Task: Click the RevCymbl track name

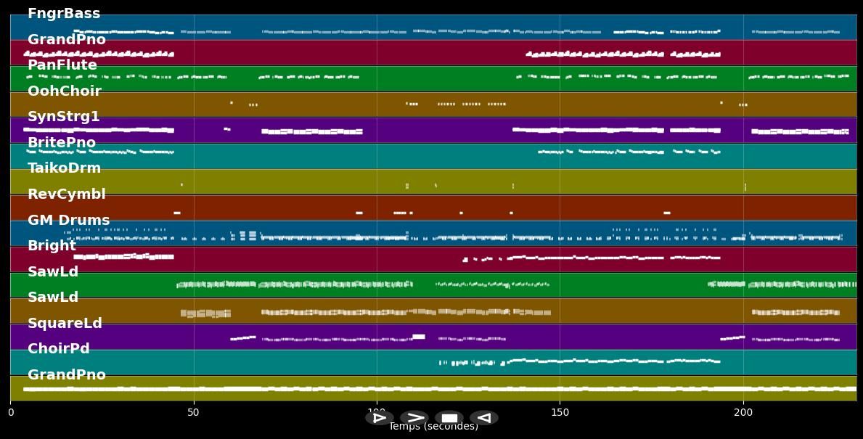Action: coord(67,194)
